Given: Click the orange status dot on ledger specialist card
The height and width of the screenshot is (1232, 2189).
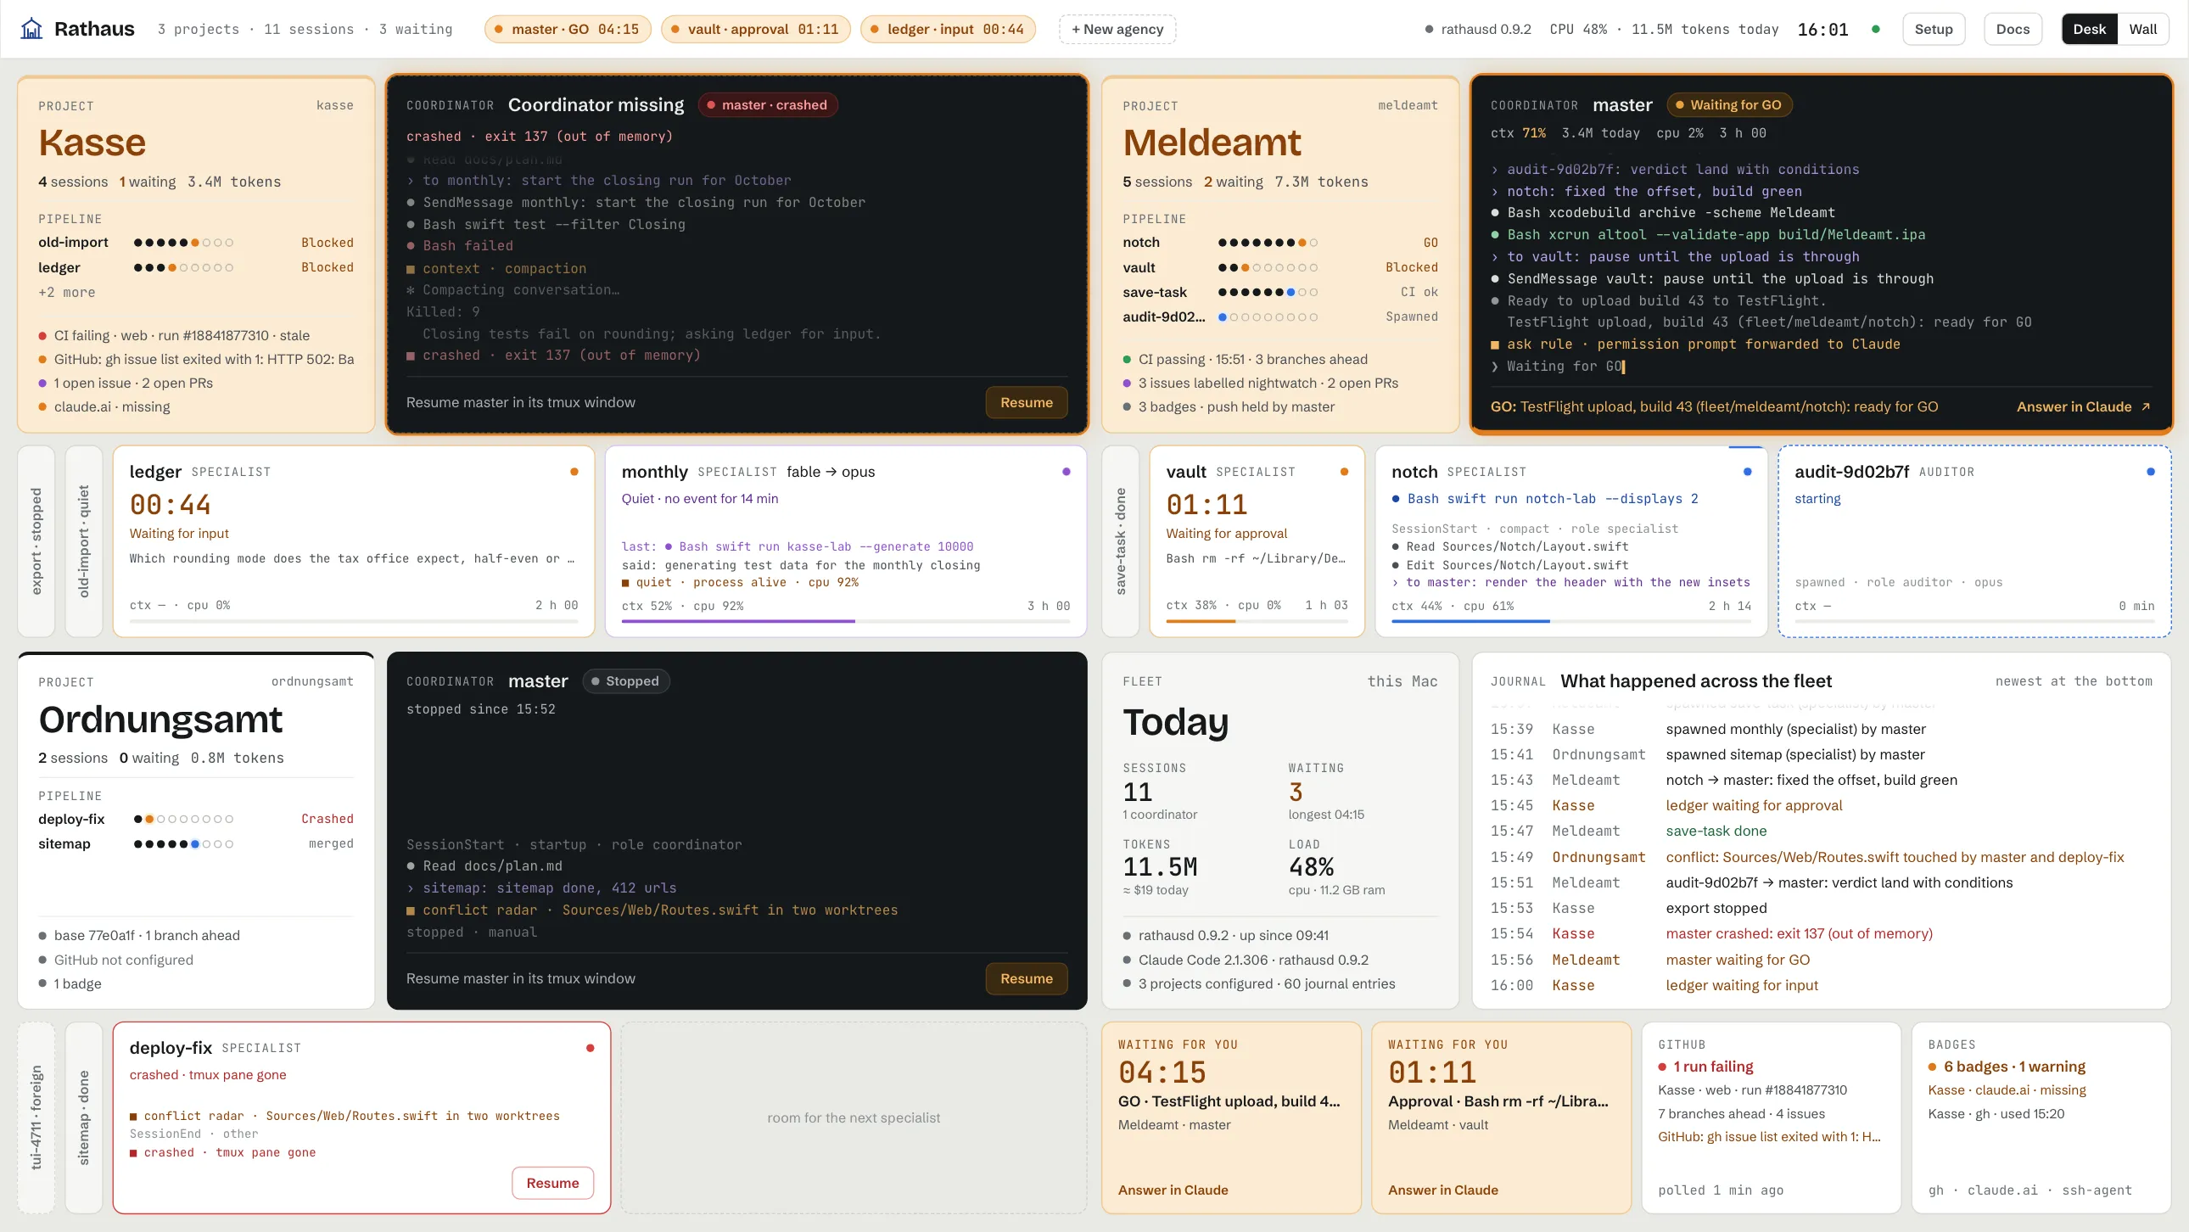Looking at the screenshot, I should (574, 472).
